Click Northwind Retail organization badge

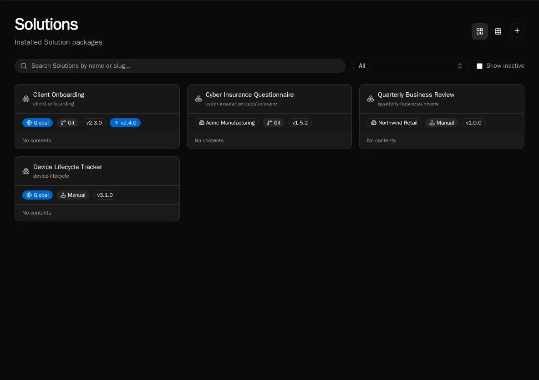tap(394, 123)
